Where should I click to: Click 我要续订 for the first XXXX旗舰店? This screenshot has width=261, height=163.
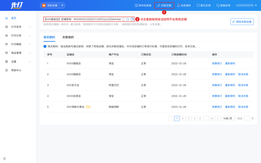(x=217, y=63)
